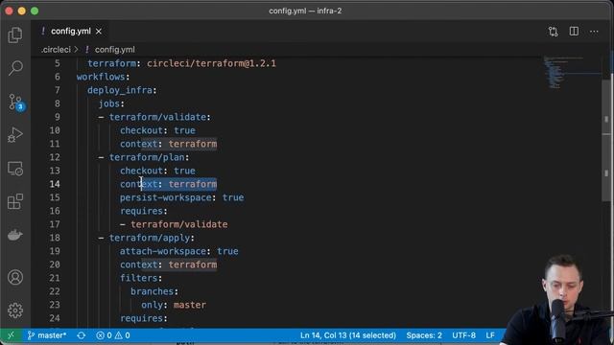Click macOS yellow minimize window button
The height and width of the screenshot is (345, 614).
click(22, 11)
